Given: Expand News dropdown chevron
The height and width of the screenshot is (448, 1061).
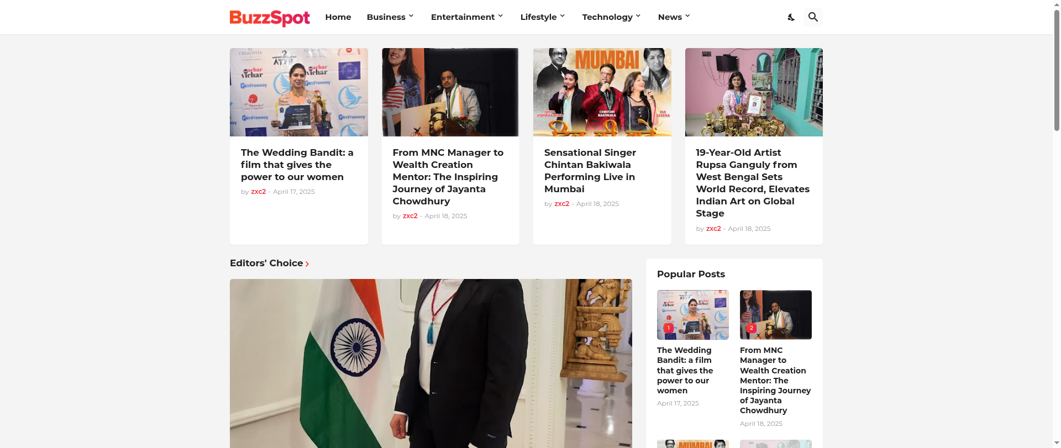Looking at the screenshot, I should 687,16.
